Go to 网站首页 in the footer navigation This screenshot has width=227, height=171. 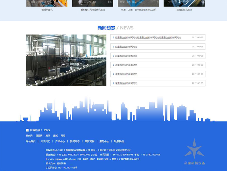(x=31, y=141)
